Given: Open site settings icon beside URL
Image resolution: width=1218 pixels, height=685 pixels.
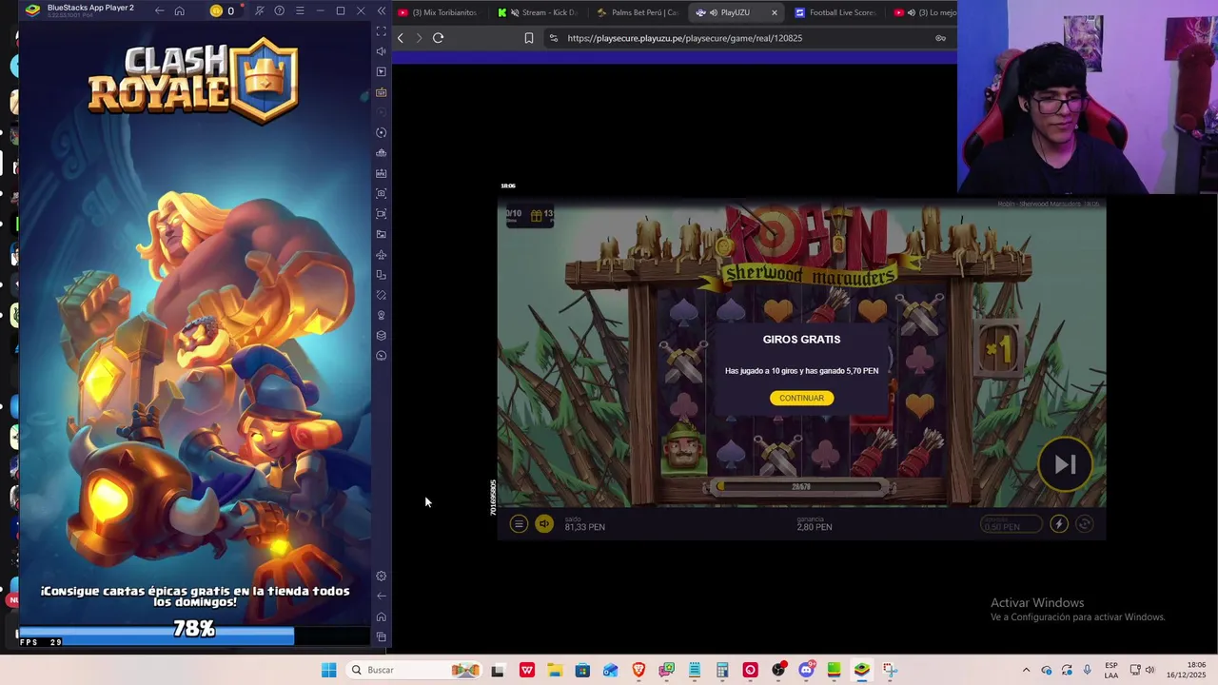Looking at the screenshot, I should pyautogui.click(x=554, y=38).
